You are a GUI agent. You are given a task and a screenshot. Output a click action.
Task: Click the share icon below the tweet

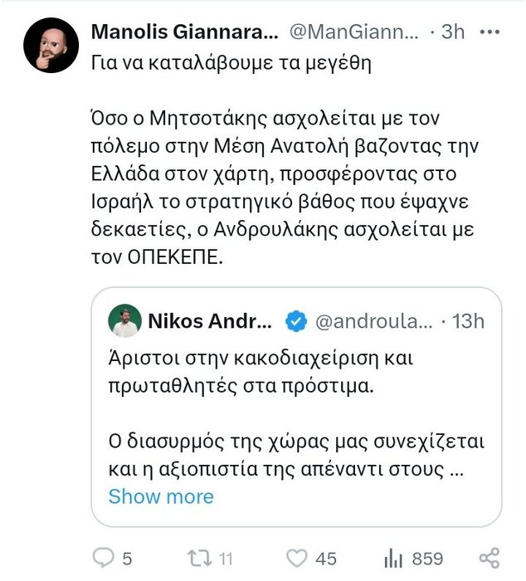[489, 558]
